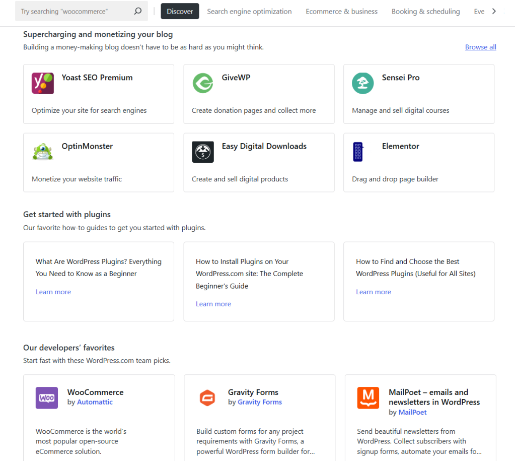Open the Easy Digital Downloads title
Viewport: 515px width, 461px height.
point(264,146)
